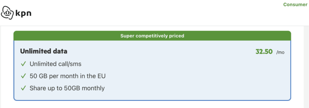The height and width of the screenshot is (108, 309).
Task: Select the Unlimited data plan heading
Action: tap(43, 51)
